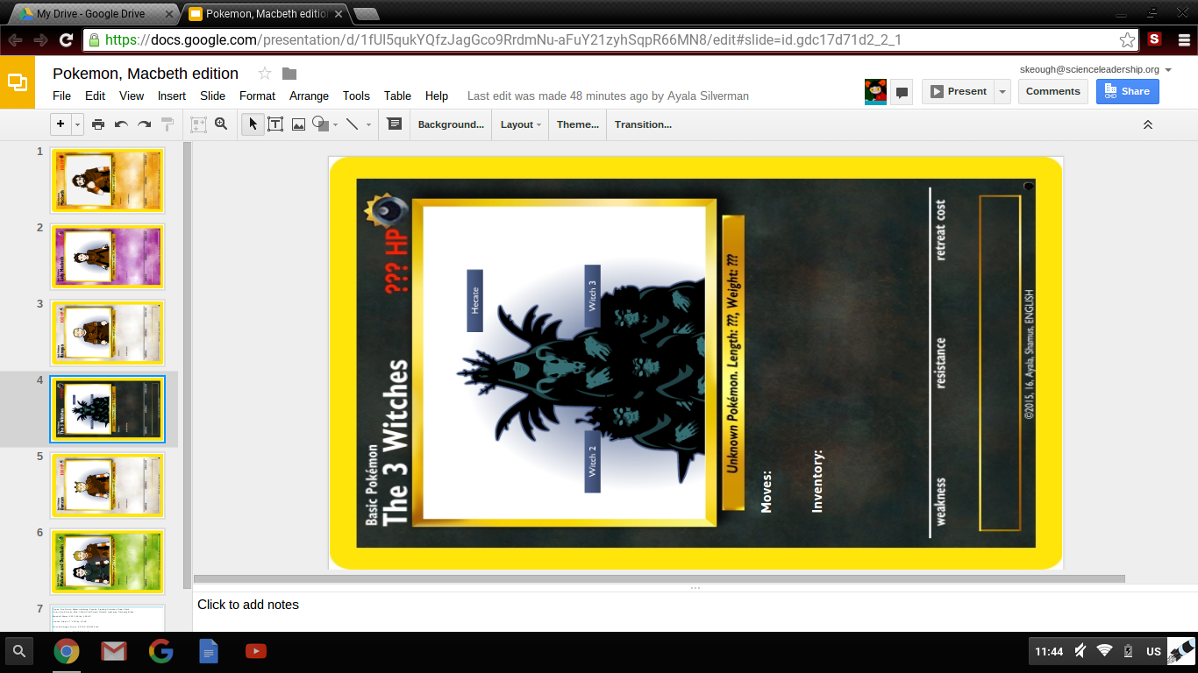Click the filmstrip vertical scrollbar
The height and width of the screenshot is (673, 1198).
point(187,365)
